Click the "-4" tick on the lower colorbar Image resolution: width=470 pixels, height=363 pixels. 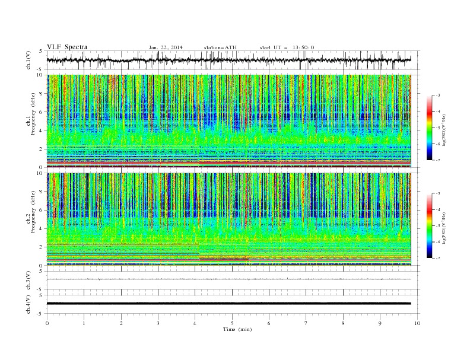coord(437,209)
